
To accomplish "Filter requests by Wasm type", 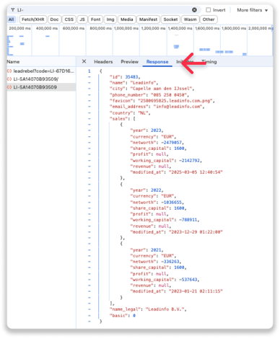I will 190,19.
